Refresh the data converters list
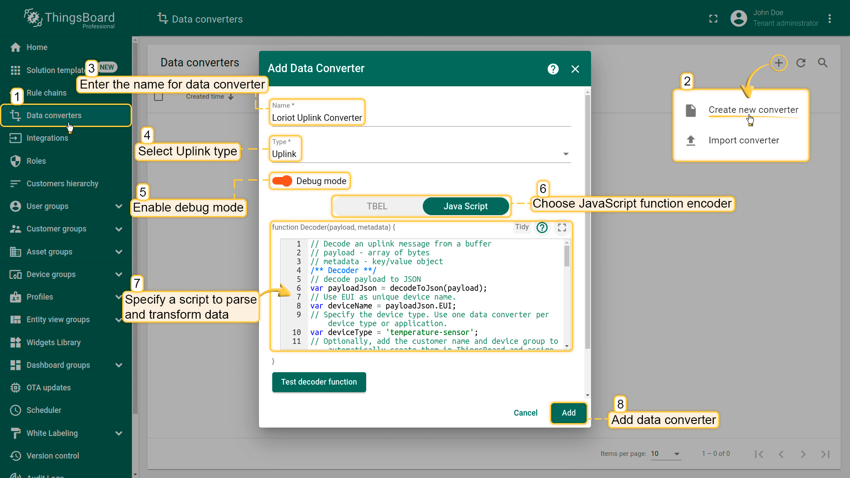The width and height of the screenshot is (850, 478). (x=801, y=63)
